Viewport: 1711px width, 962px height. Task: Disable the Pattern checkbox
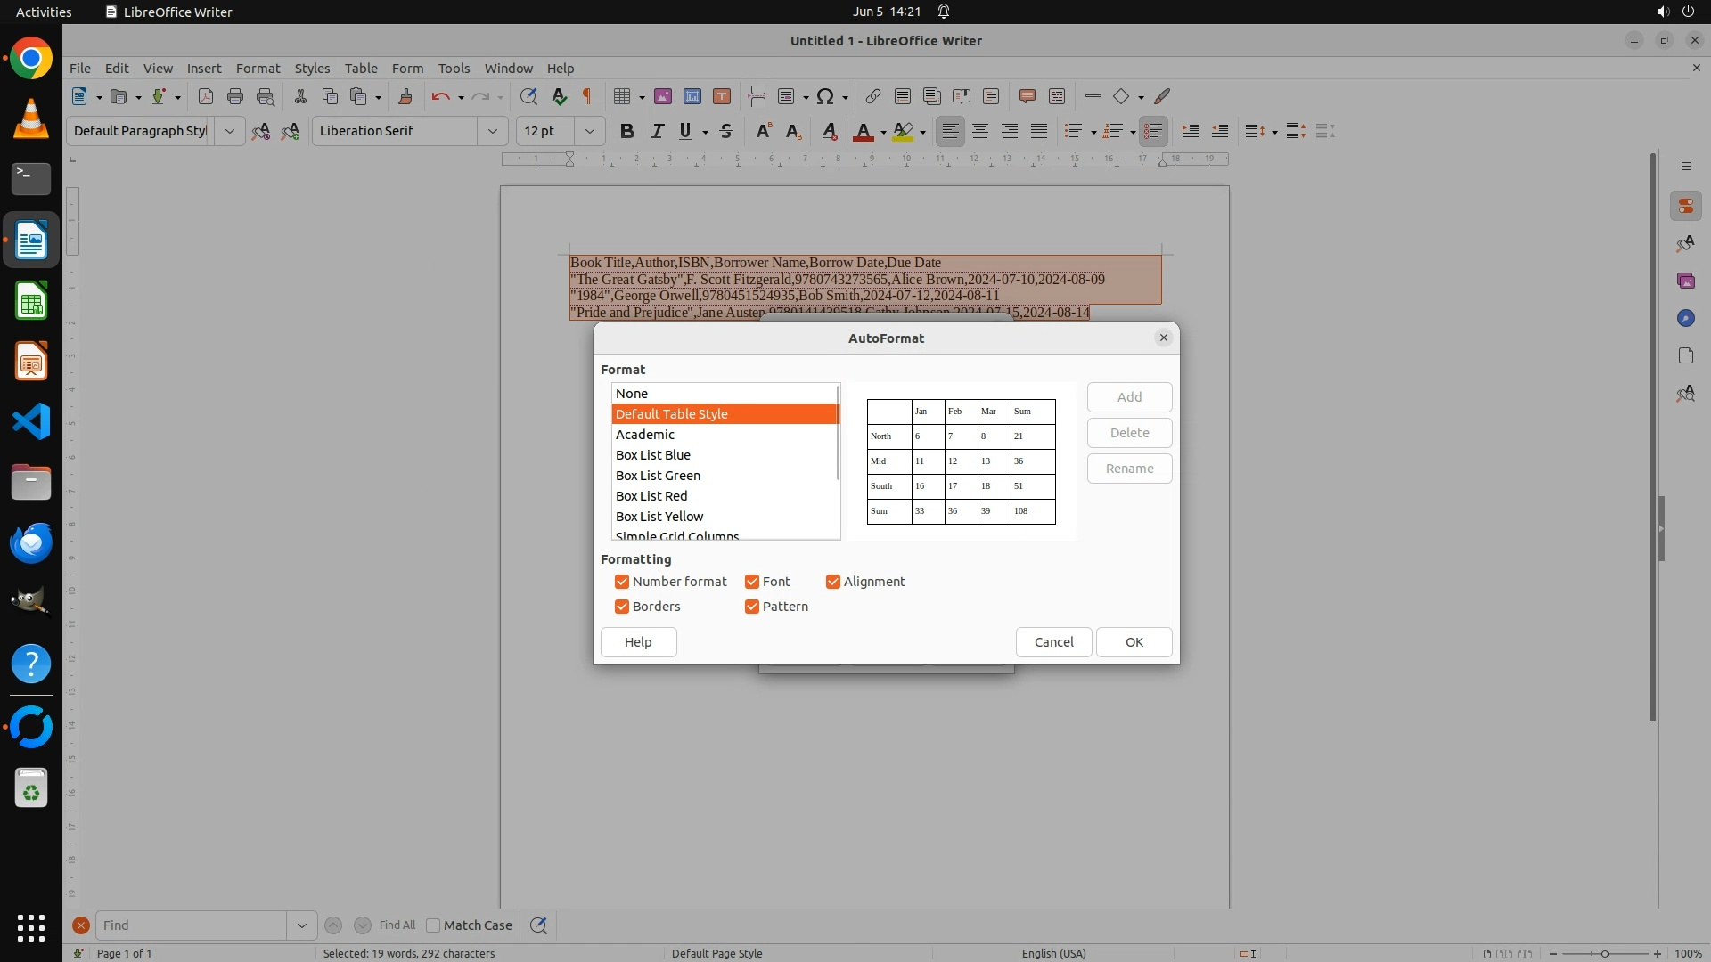(x=752, y=607)
